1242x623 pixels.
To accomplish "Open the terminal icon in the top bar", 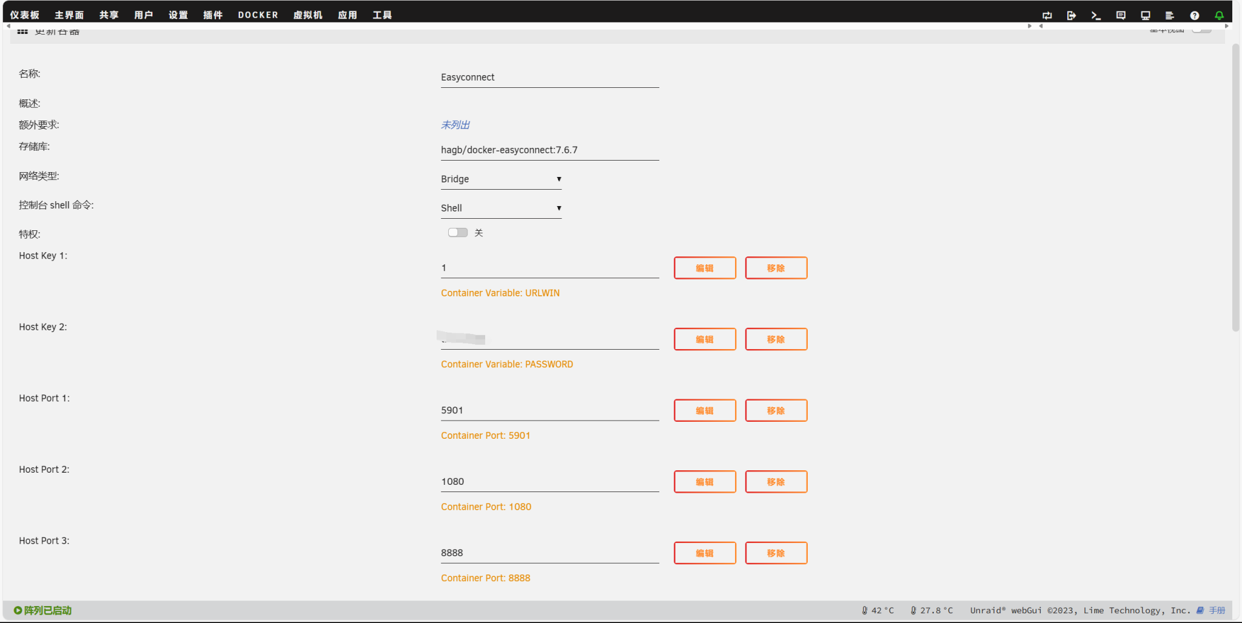I will [1095, 15].
